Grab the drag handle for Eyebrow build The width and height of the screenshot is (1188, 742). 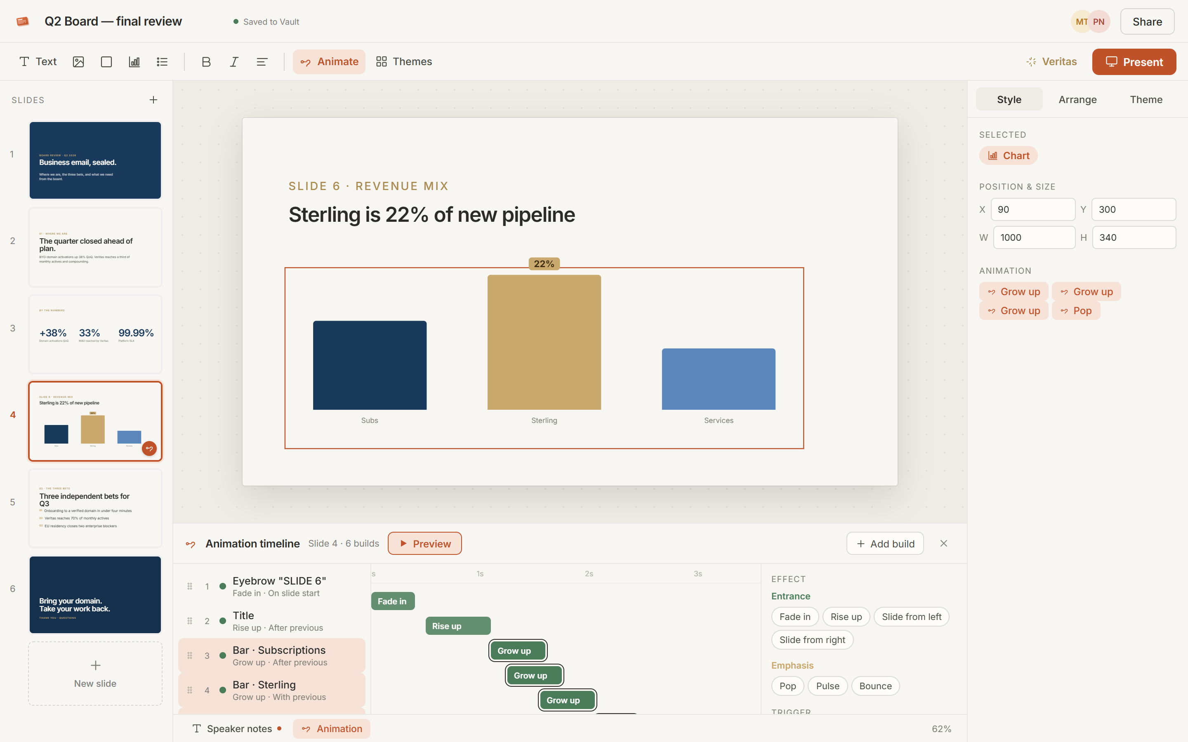click(189, 587)
